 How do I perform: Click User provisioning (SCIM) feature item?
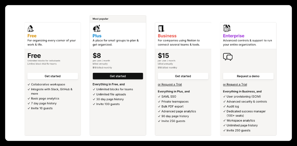pyautogui.click(x=244, y=96)
